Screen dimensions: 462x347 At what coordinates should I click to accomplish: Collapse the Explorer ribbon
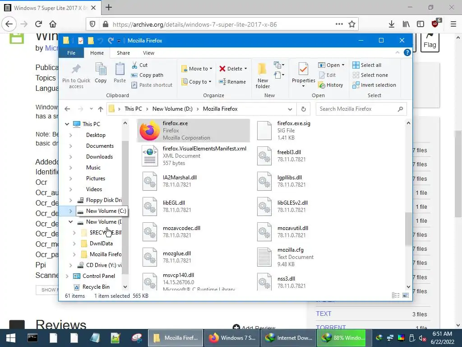(x=397, y=52)
